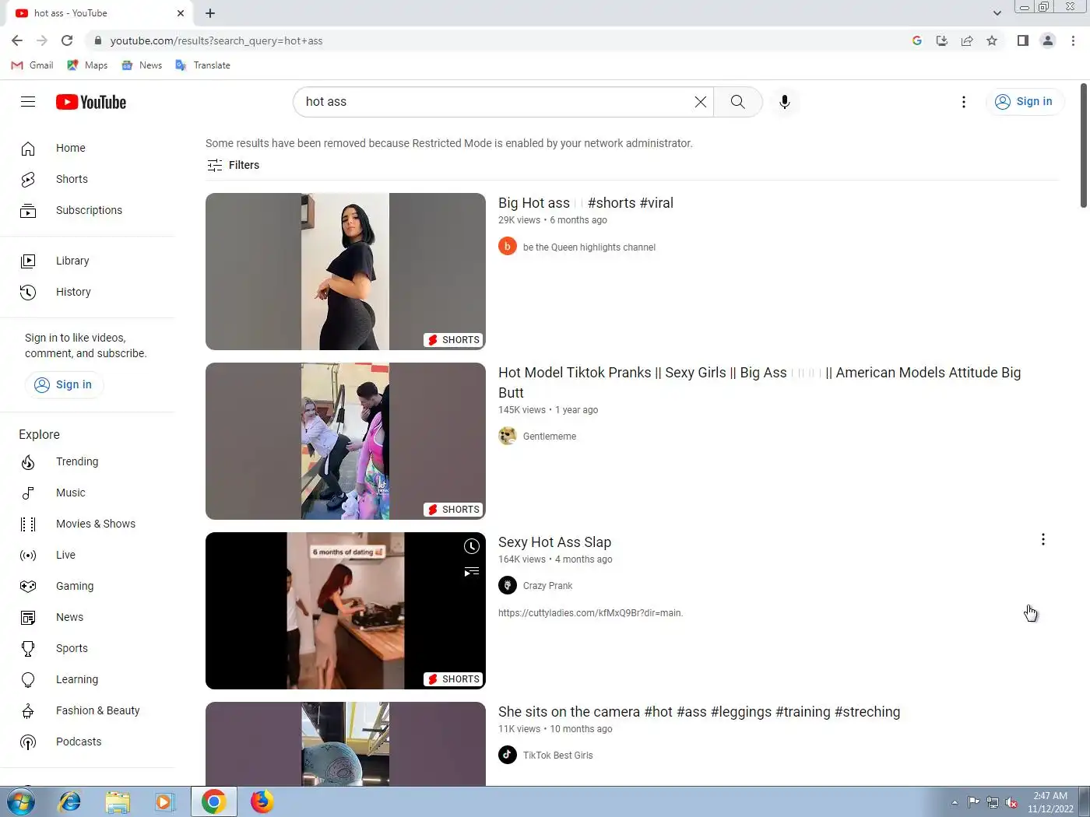Click Sign in button in sidebar
The width and height of the screenshot is (1090, 817).
pyautogui.click(x=64, y=384)
